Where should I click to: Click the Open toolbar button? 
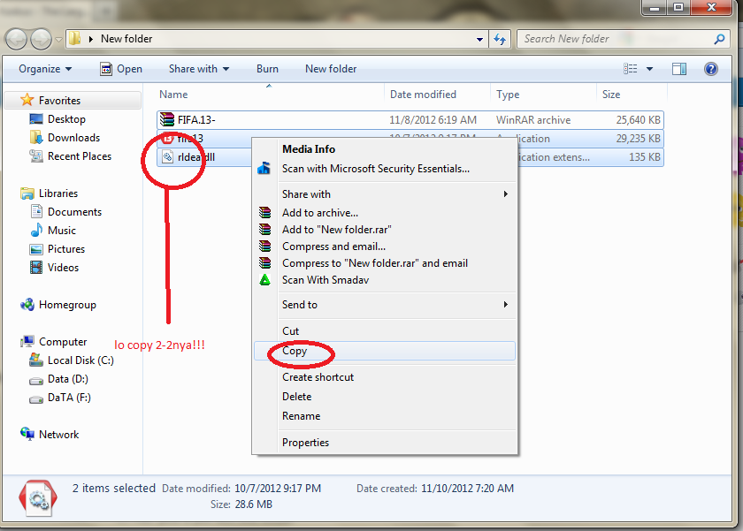(121, 69)
